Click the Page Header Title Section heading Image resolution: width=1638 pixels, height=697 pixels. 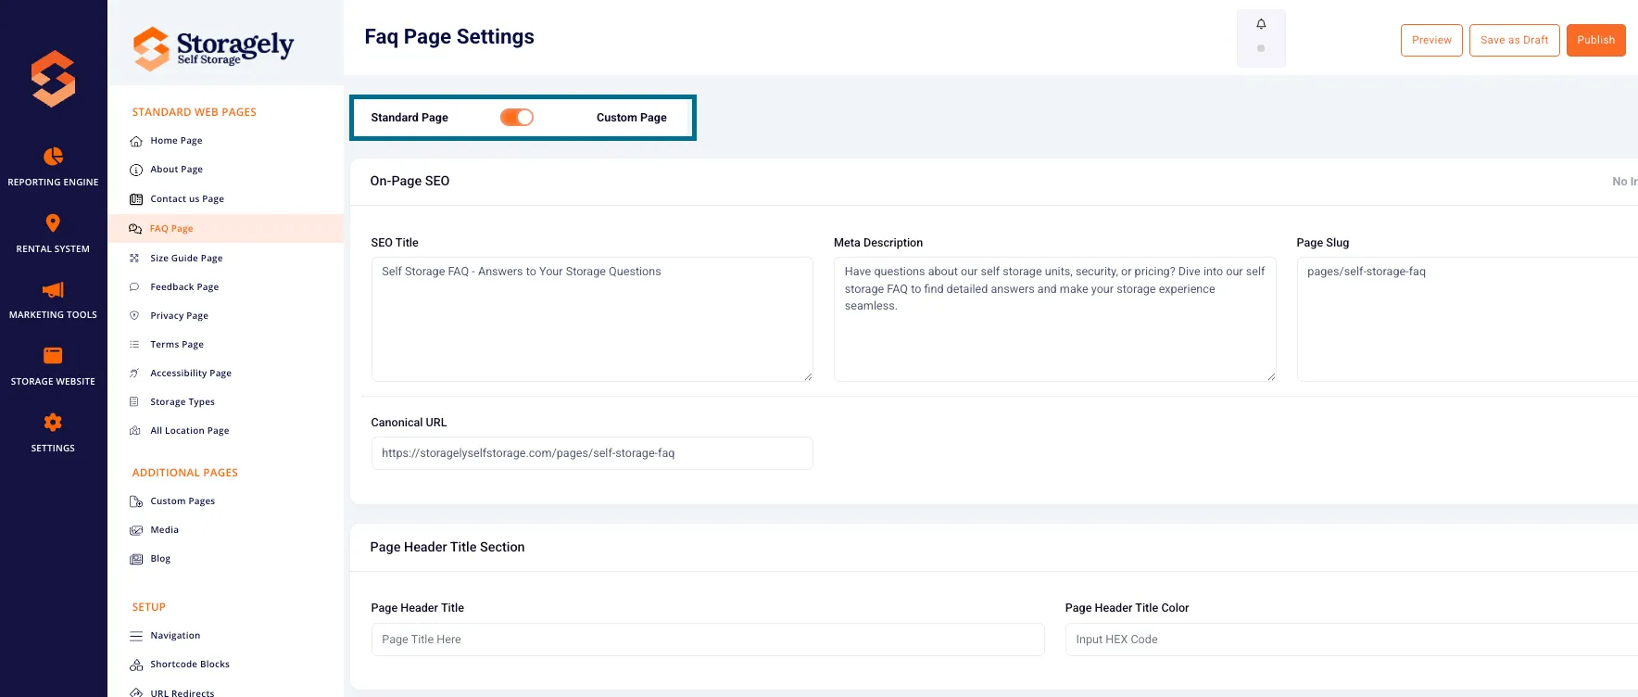[x=447, y=548]
